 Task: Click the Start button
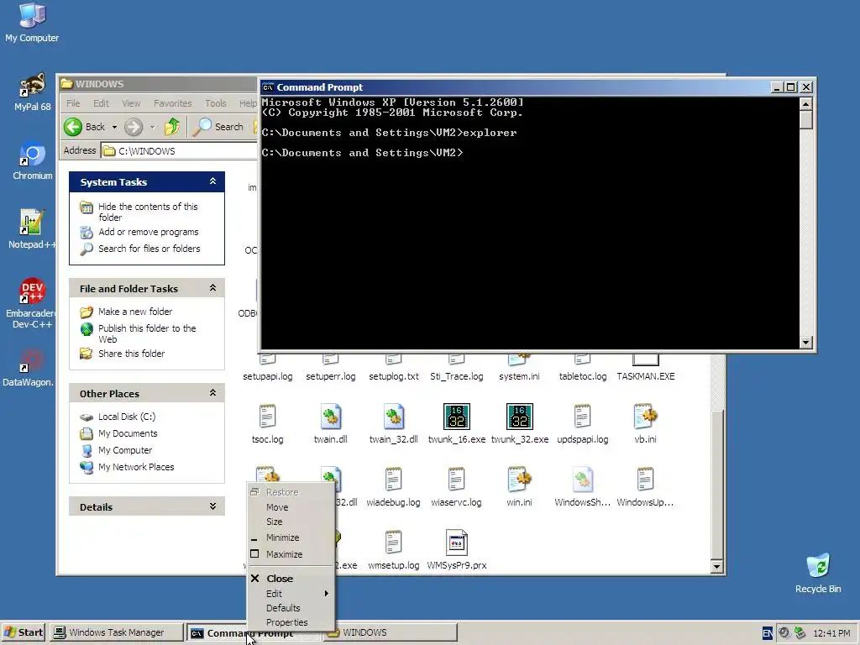point(23,632)
